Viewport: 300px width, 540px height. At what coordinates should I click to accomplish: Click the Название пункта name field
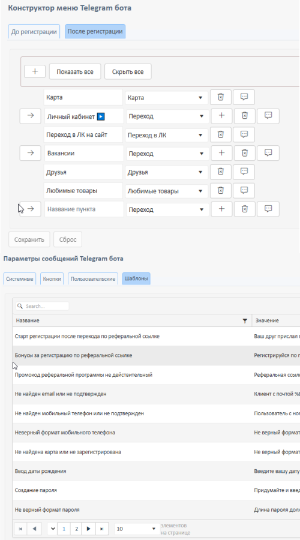tap(84, 209)
